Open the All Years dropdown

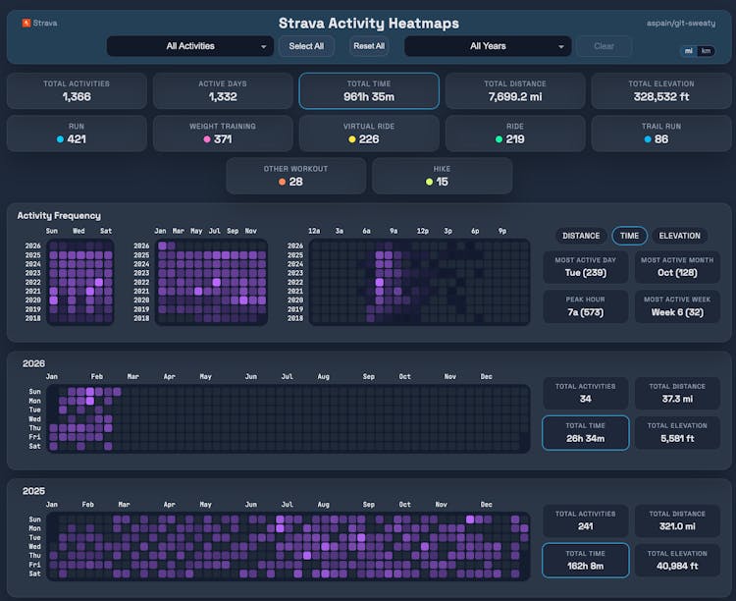pyautogui.click(x=488, y=46)
